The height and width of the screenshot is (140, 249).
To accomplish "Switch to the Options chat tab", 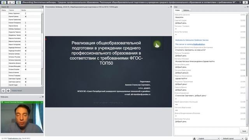I will pyautogui.click(x=186, y=10).
